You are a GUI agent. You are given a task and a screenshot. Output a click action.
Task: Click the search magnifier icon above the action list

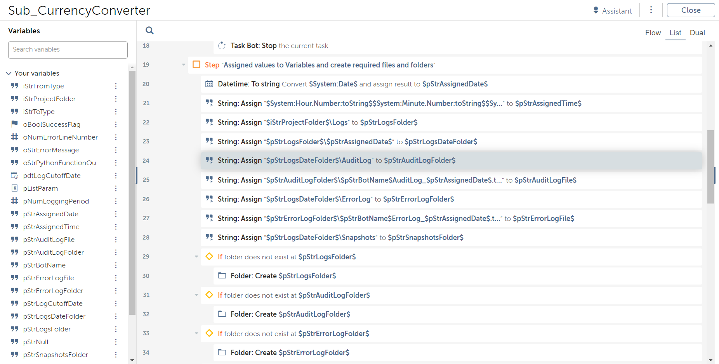[149, 30]
